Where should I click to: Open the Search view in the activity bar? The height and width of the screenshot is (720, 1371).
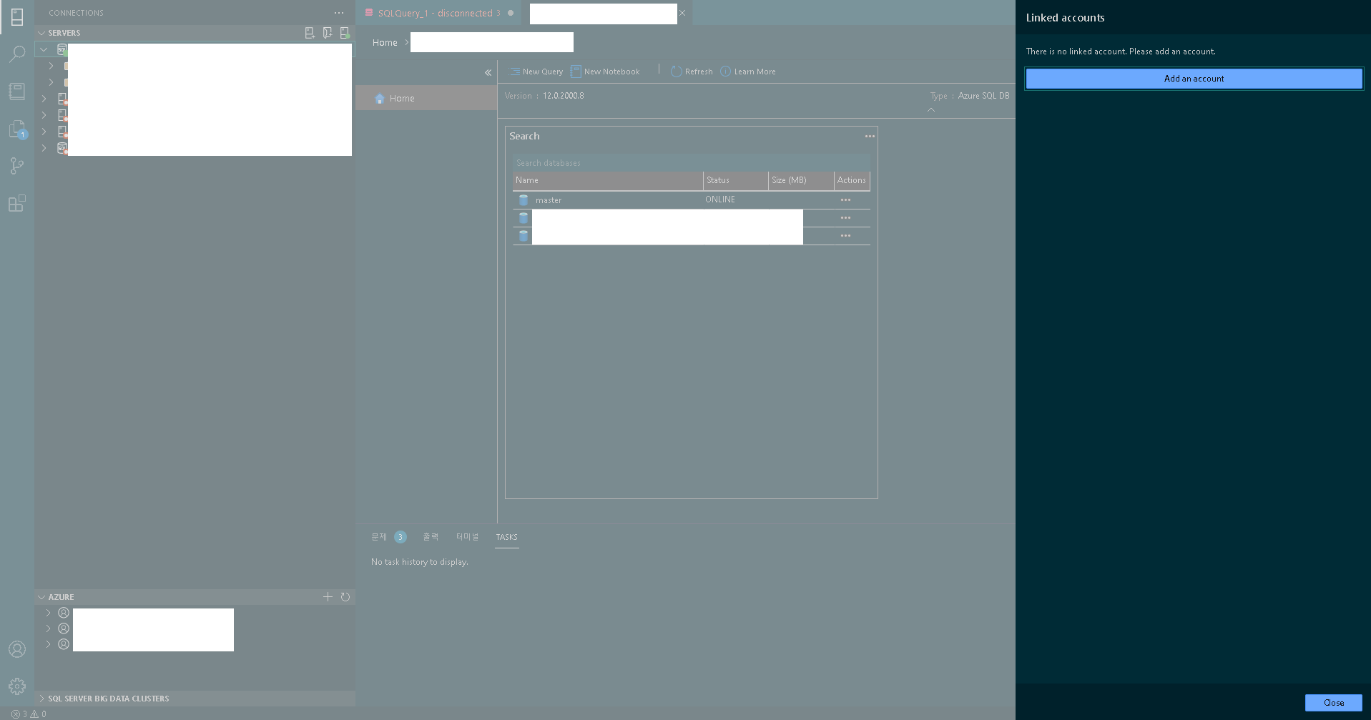17,54
